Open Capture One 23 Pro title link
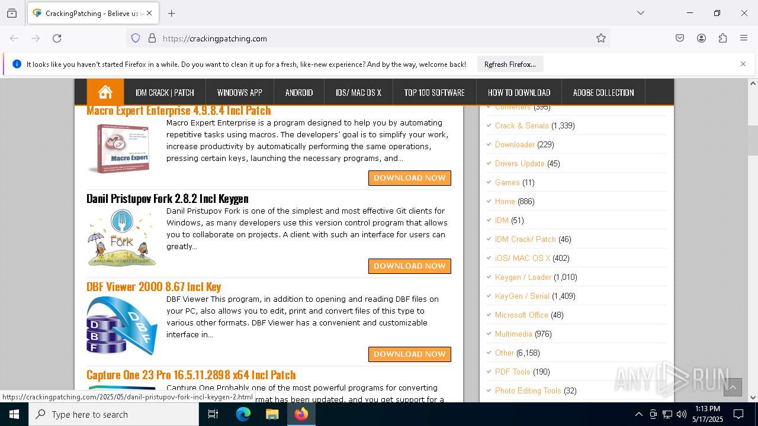Image resolution: width=758 pixels, height=426 pixels. point(191,375)
